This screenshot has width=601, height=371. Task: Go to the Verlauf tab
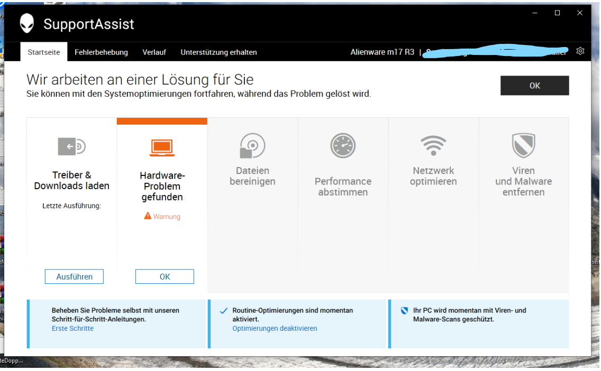tap(154, 52)
